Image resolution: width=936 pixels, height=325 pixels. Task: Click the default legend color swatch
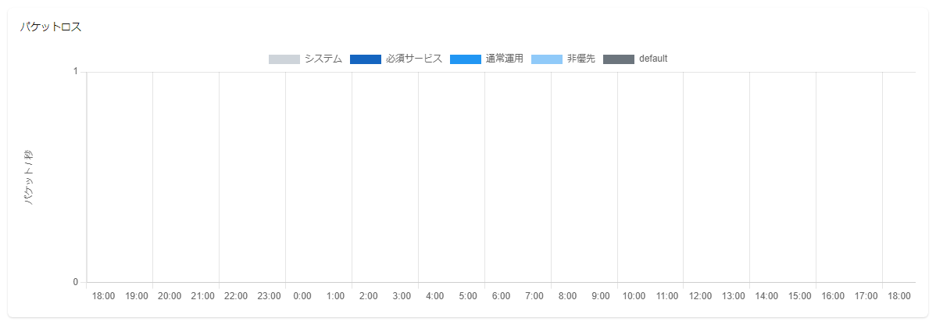619,59
